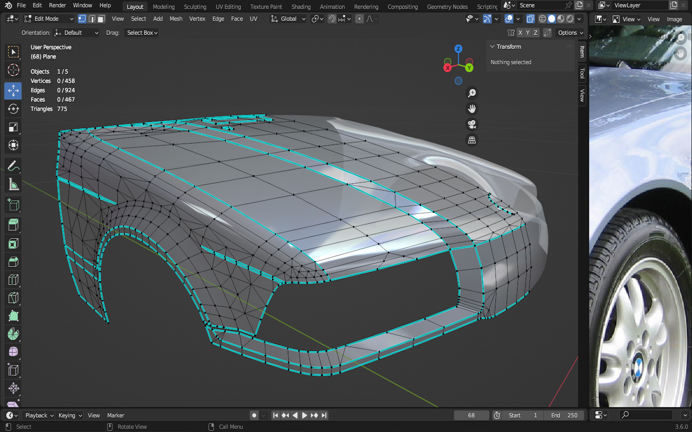Open the pivot point dropdown
Viewport: 692px width, 432px height.
tap(317, 19)
